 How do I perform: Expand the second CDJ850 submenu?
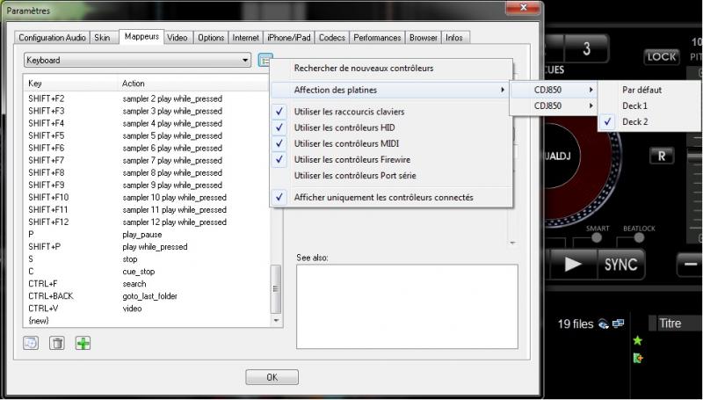pos(554,105)
